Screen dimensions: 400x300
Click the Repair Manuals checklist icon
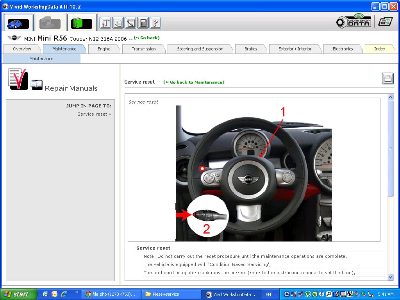point(18,79)
